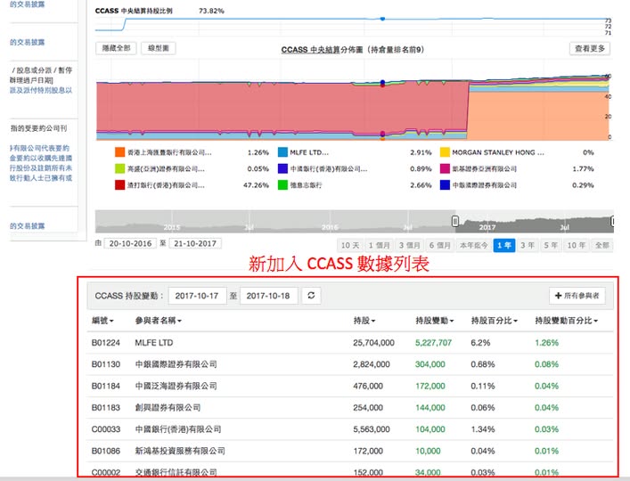Select the 5 年 range tab

pos(551,245)
